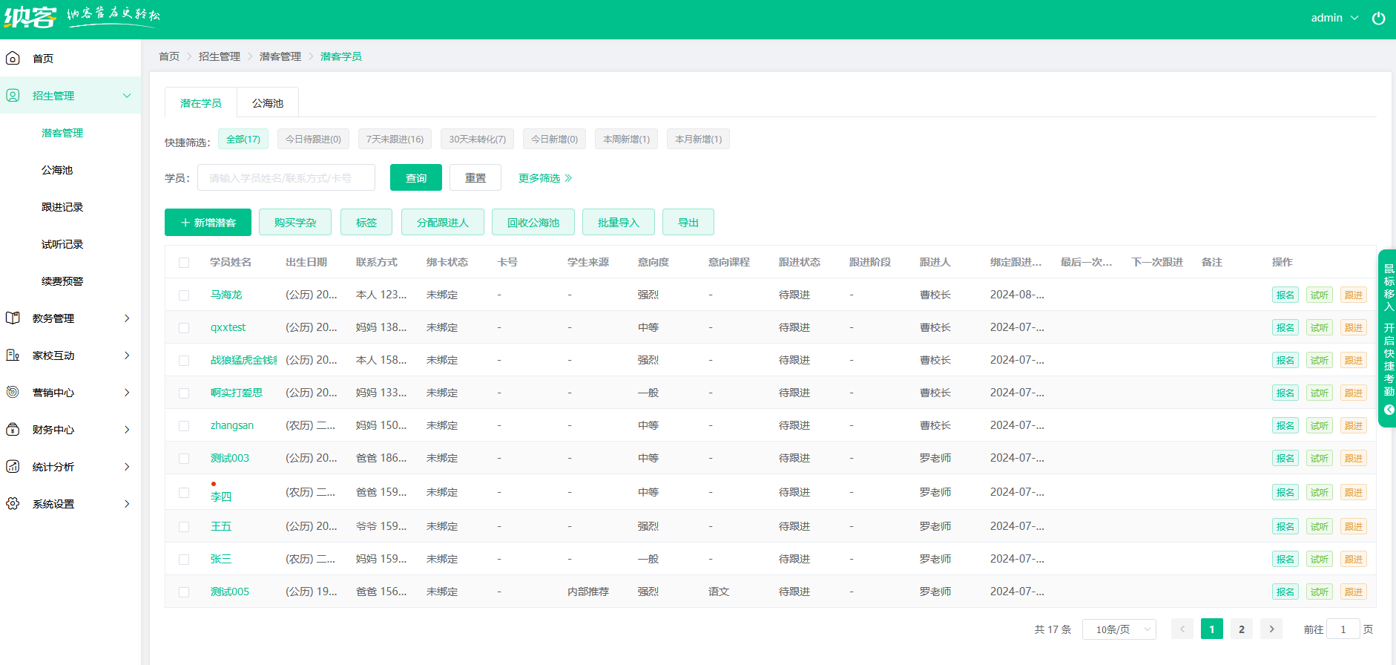Click the 统计分析 chart icon
Screen dimensions: 1396x665
pyautogui.click(x=13, y=466)
